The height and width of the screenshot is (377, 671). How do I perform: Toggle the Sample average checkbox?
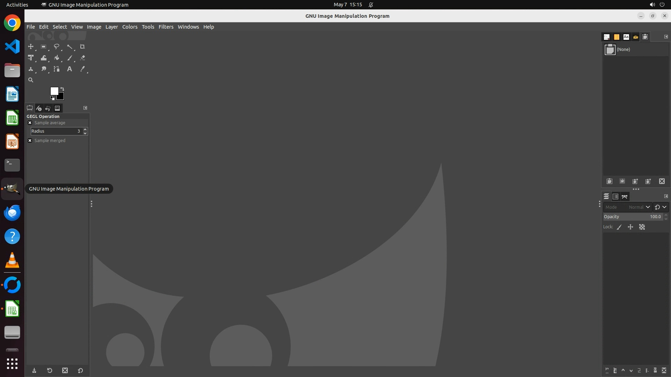30,123
